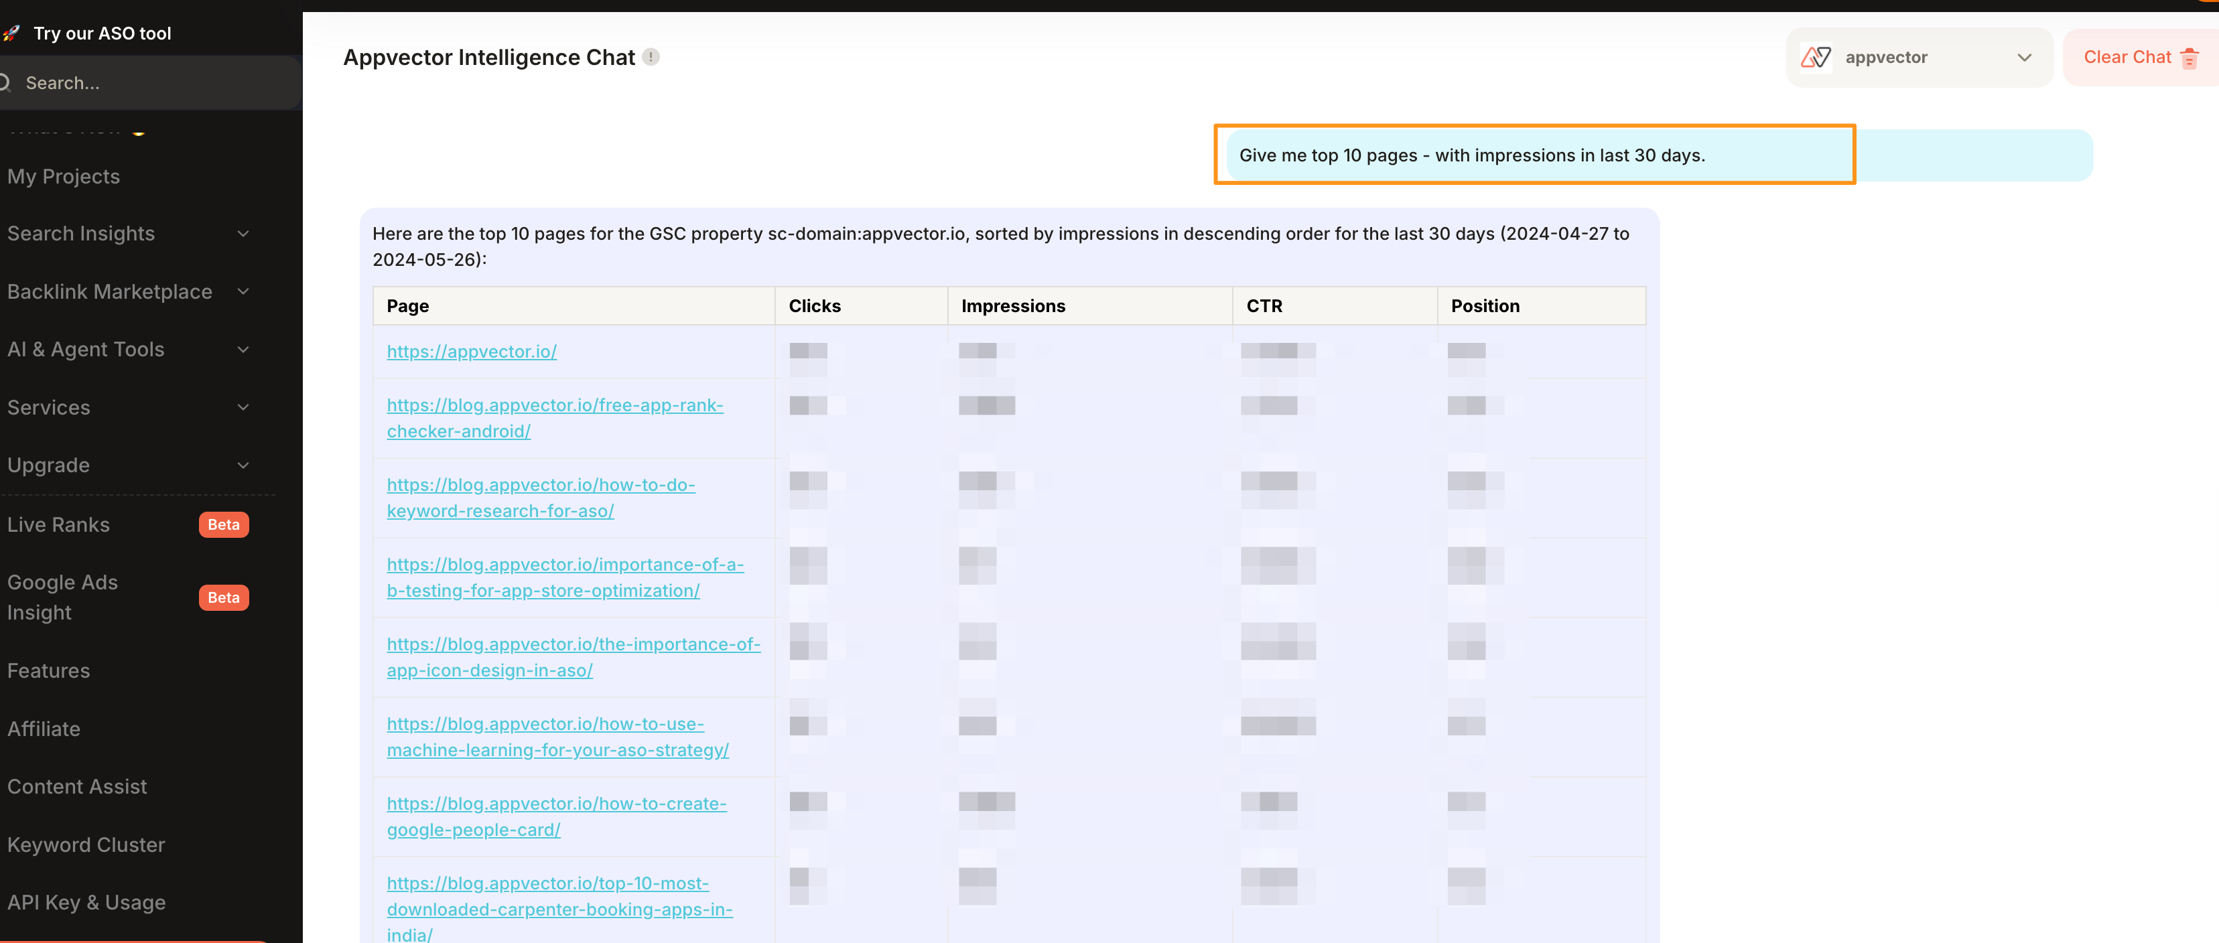Open the how-to-do-keyword-research-for-aso link
Image resolution: width=2219 pixels, height=943 pixels.
click(541, 498)
